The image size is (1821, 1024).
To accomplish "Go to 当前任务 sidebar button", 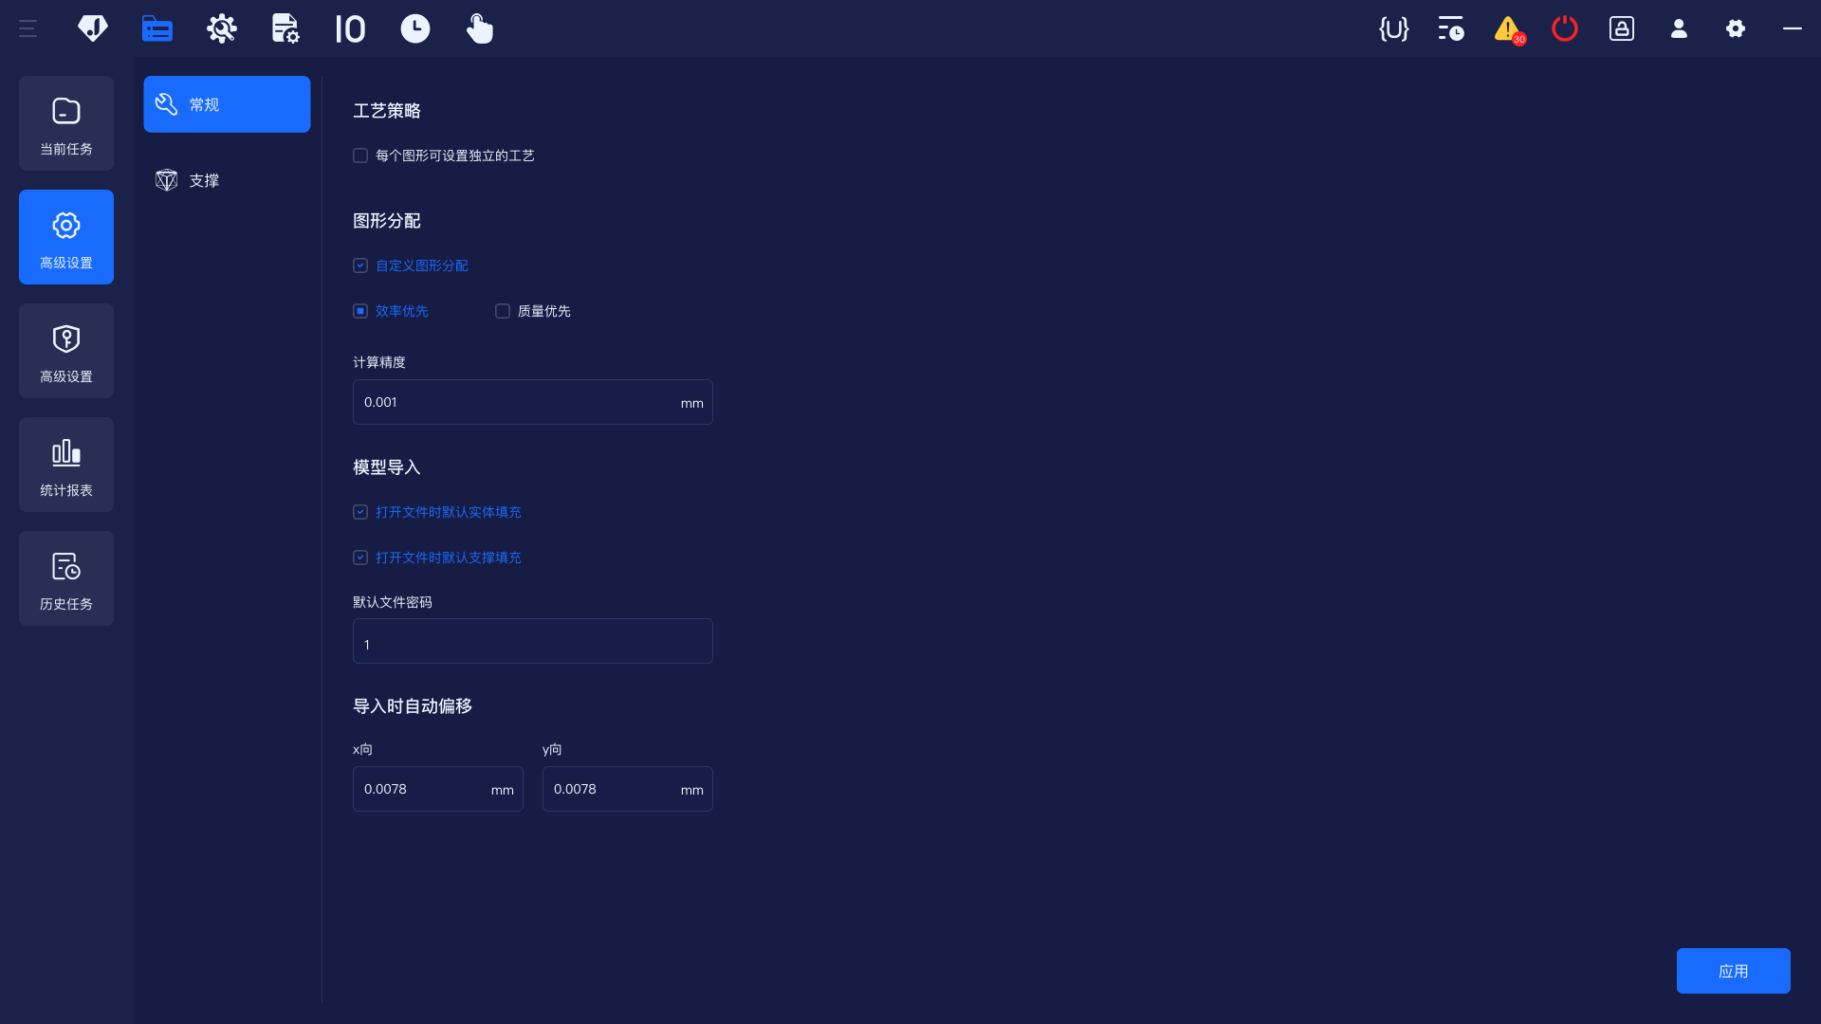I will click(x=66, y=123).
